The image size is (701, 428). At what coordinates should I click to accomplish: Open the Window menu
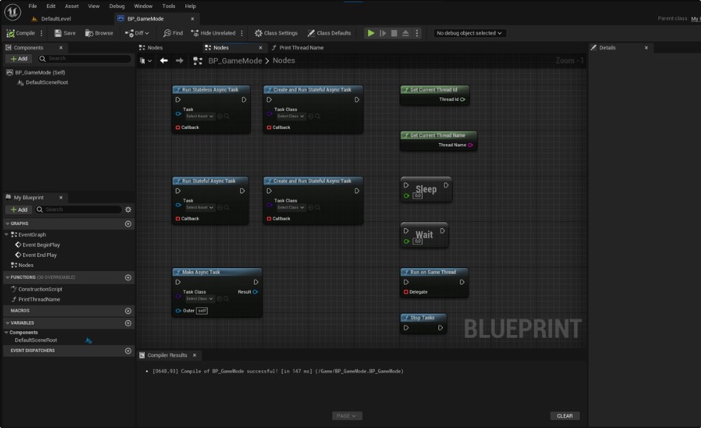click(x=143, y=5)
